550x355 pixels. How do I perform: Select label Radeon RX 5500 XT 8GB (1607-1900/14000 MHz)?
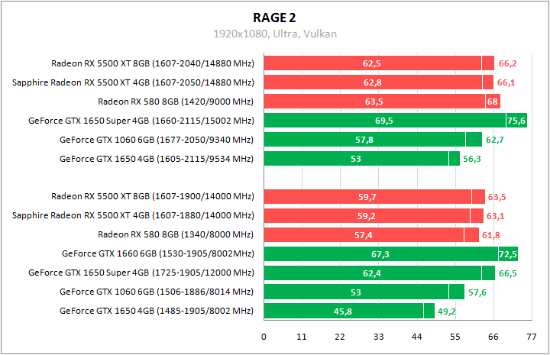pos(153,196)
